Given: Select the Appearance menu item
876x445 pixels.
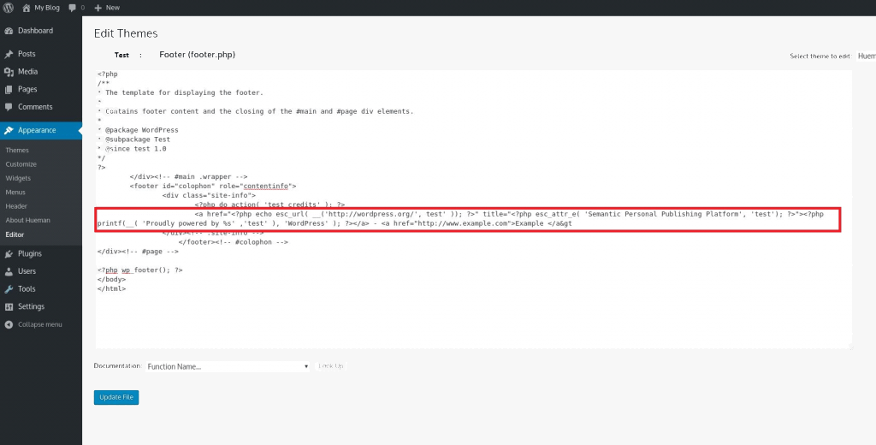Looking at the screenshot, I should click(37, 130).
